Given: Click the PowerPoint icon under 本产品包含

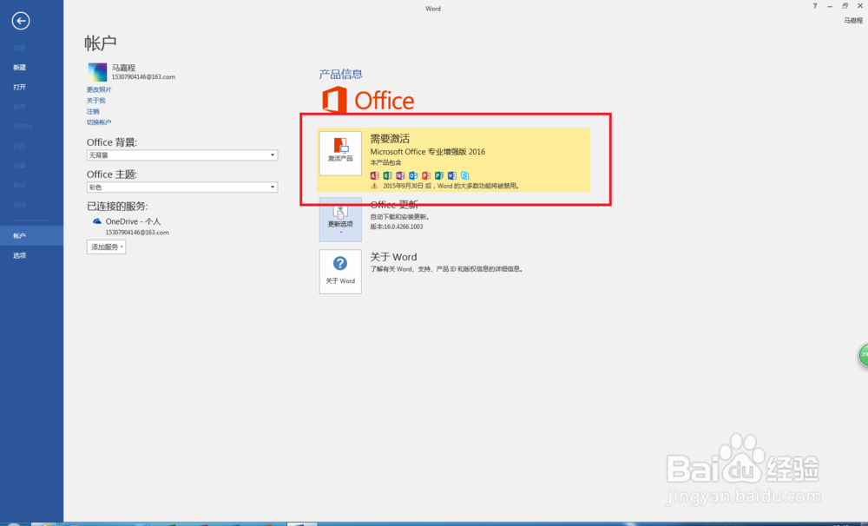Looking at the screenshot, I should tap(427, 175).
